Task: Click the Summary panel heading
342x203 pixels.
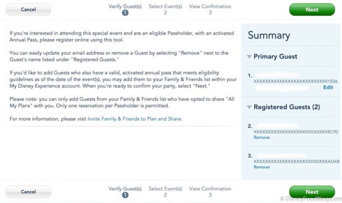Action: click(269, 35)
